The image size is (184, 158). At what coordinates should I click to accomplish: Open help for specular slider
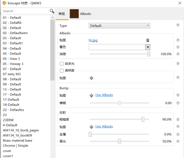tap(178, 141)
